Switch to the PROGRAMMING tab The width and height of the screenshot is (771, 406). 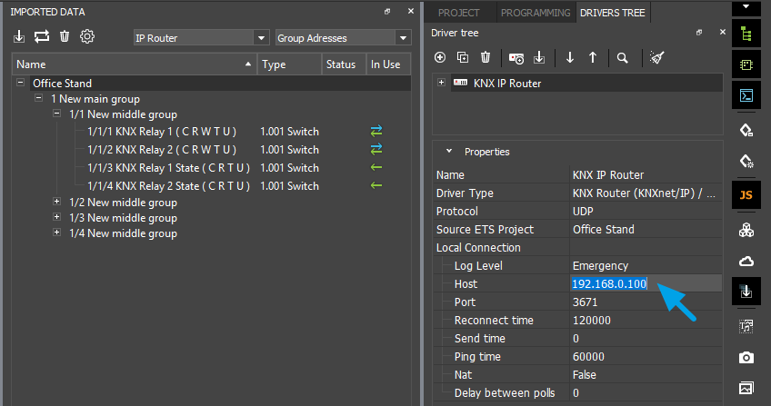click(x=536, y=12)
